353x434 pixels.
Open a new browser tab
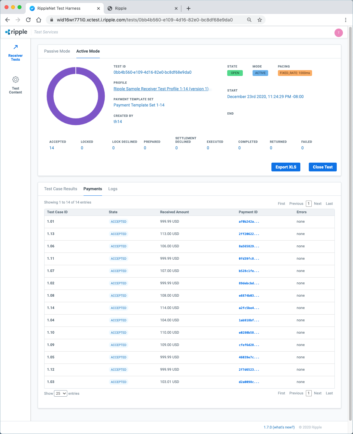(189, 8)
